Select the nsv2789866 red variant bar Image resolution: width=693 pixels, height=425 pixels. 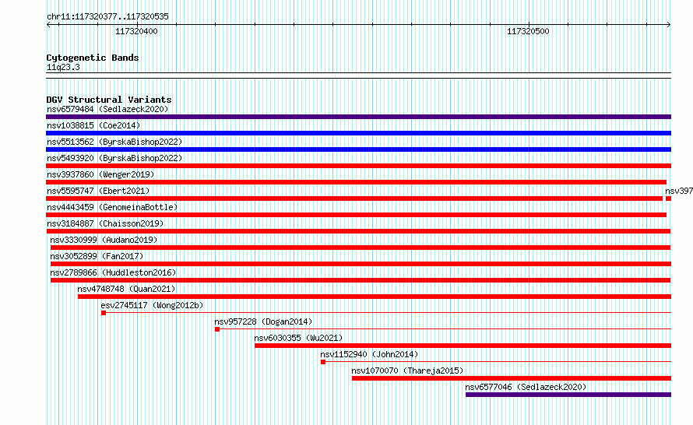[361, 280]
